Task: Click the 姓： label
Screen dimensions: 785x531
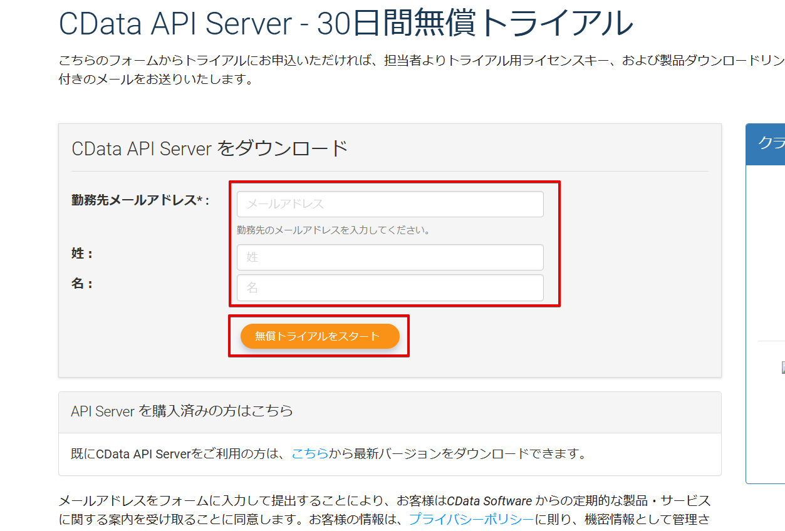Action: (x=82, y=254)
